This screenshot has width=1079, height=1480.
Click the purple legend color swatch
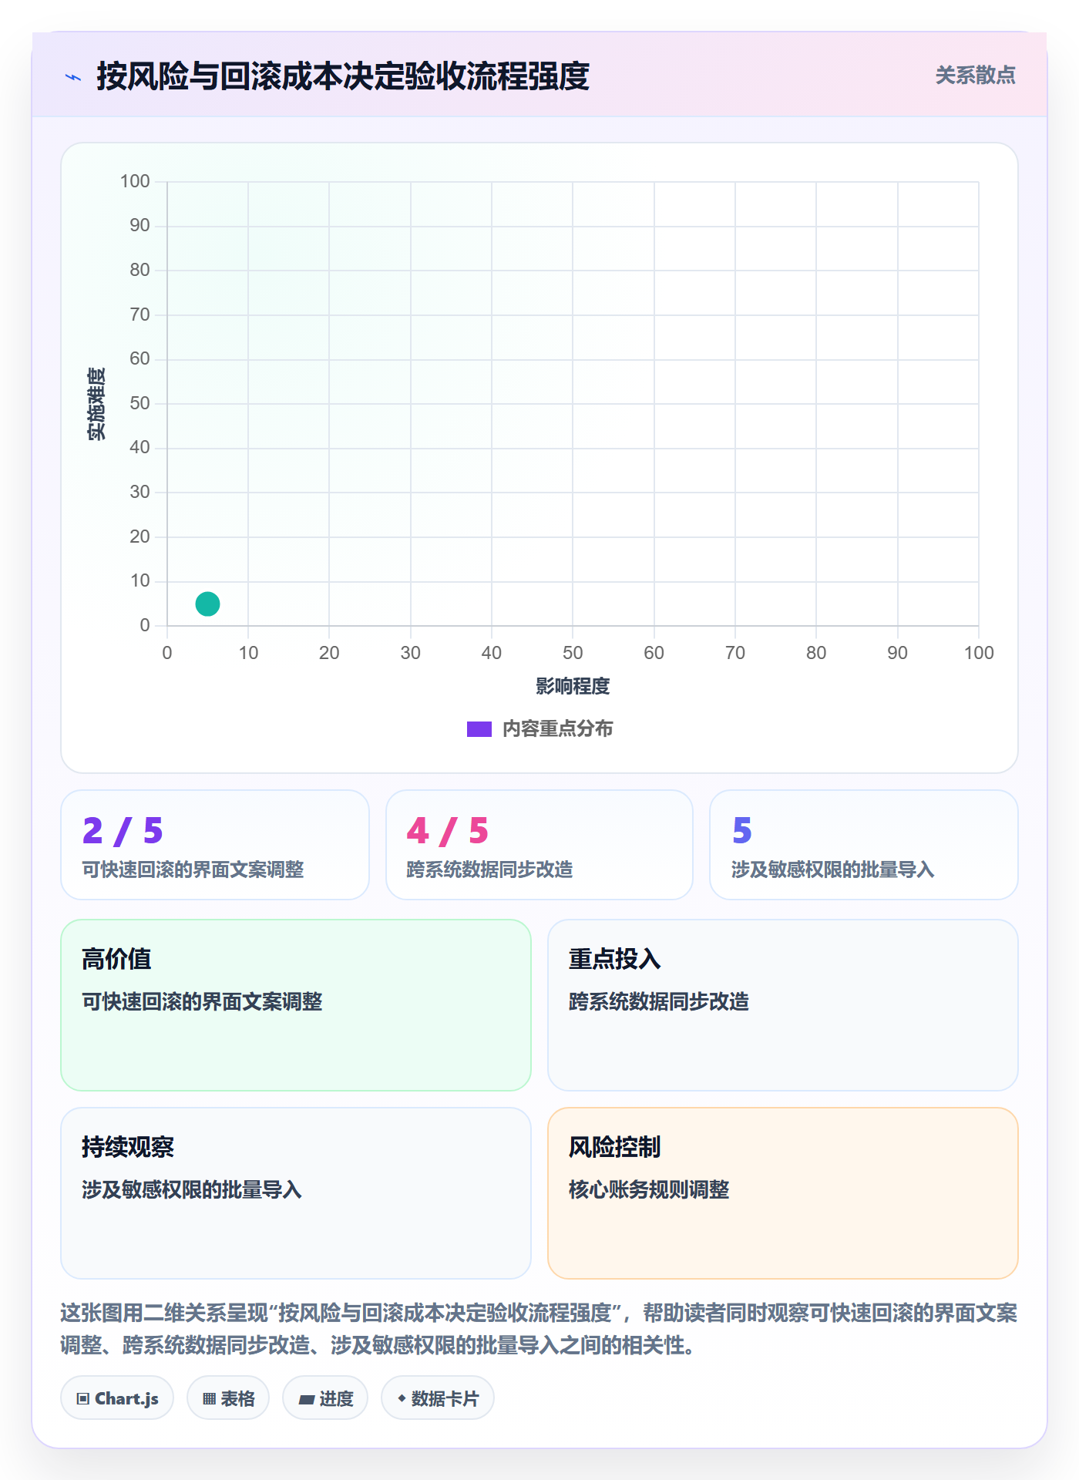click(x=479, y=729)
